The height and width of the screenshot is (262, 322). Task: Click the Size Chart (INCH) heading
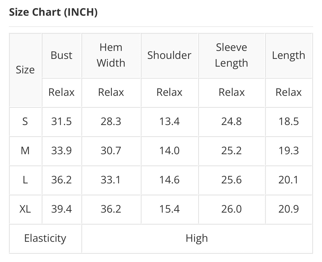click(x=53, y=12)
